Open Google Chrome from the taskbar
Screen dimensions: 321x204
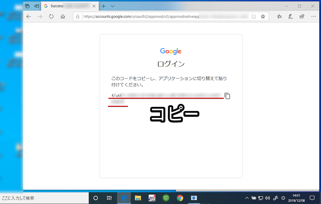(180, 198)
